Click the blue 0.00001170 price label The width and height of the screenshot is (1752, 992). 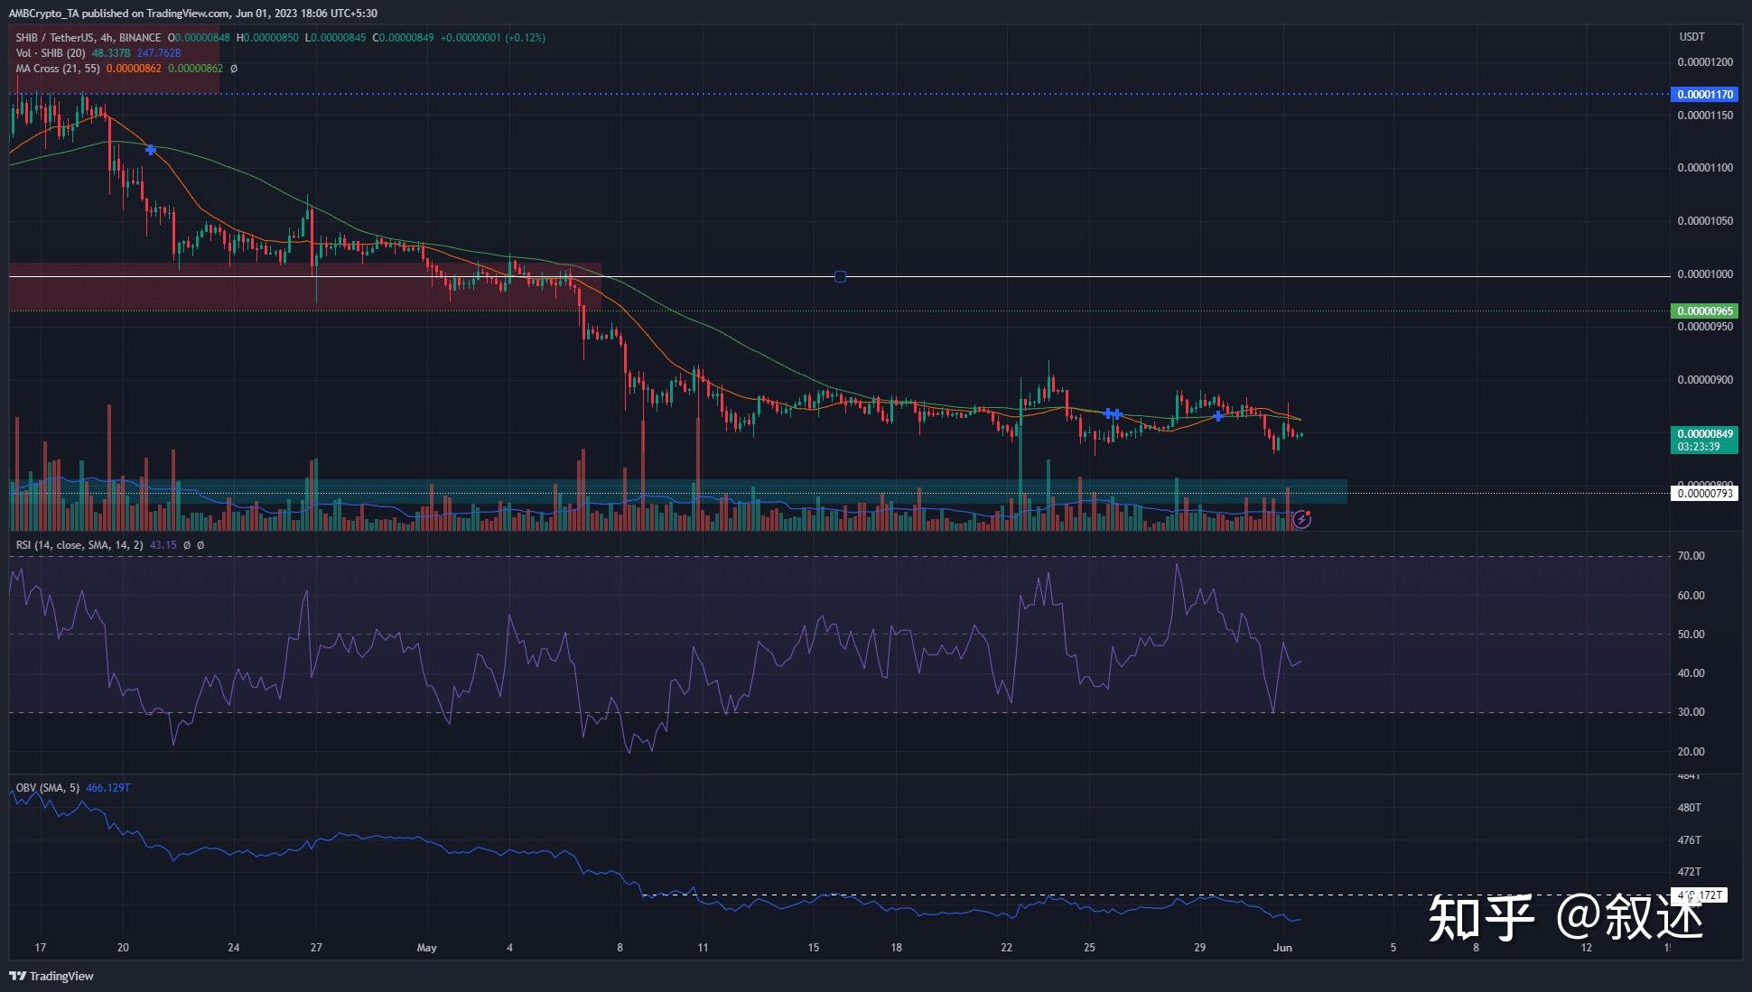click(1705, 94)
